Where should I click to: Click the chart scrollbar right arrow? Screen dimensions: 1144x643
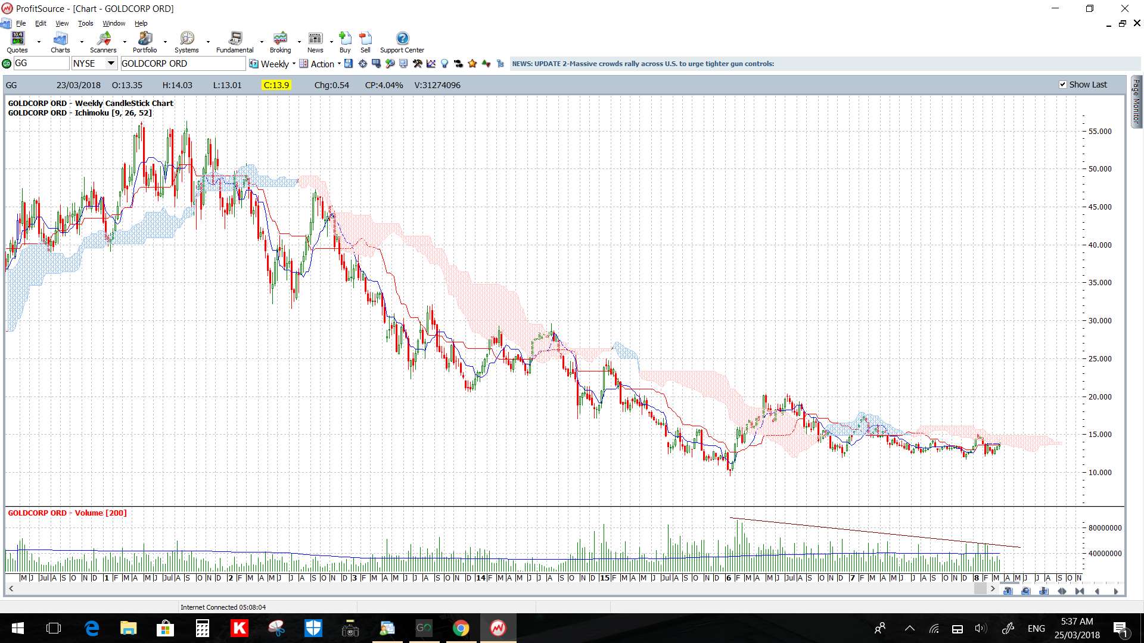coord(993,589)
